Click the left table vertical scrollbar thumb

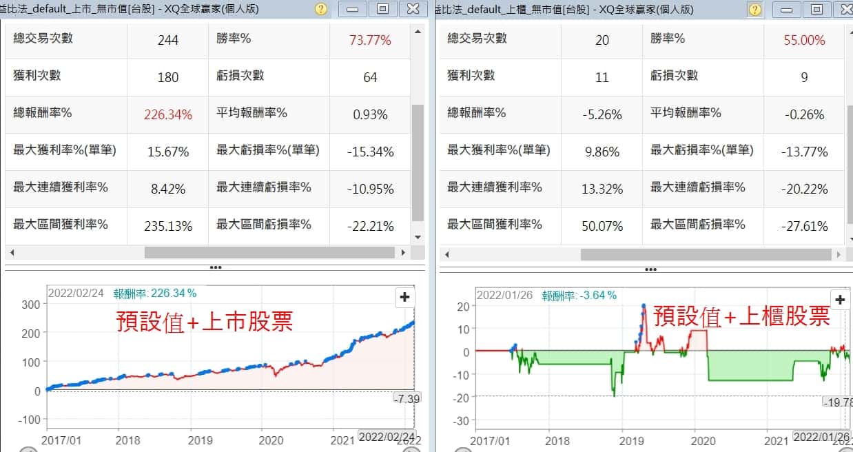[x=418, y=162]
